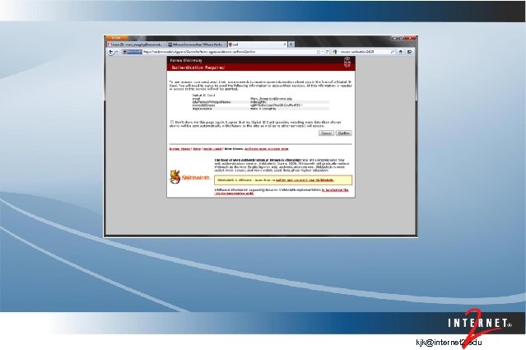Image resolution: width=526 pixels, height=350 pixels.
Task: Switch to the first Inbox browser tab
Action: (136, 44)
